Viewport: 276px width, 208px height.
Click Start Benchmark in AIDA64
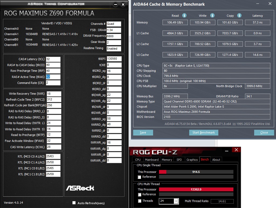coord(204,132)
